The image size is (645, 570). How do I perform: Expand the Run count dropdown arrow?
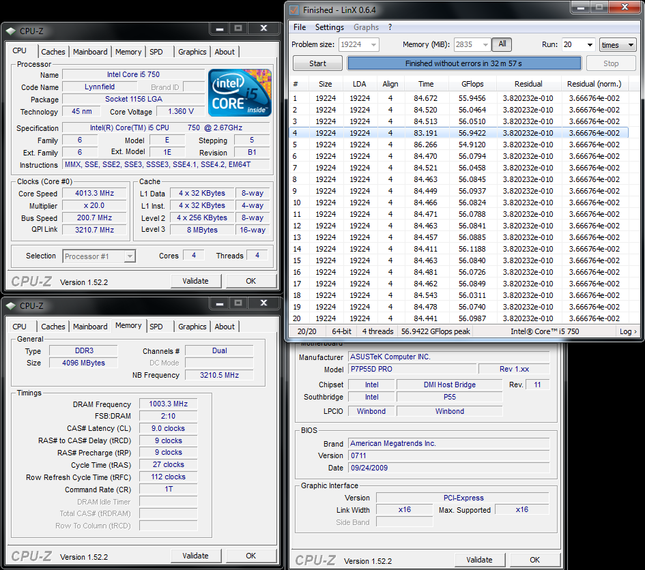[x=590, y=44]
